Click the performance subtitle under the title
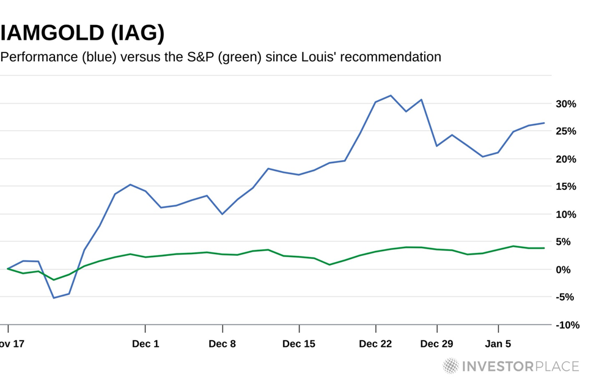 pyautogui.click(x=220, y=57)
